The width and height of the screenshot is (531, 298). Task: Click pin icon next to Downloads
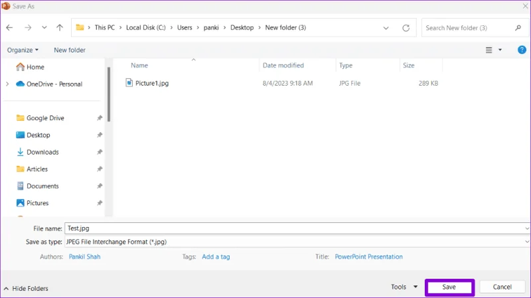coord(100,152)
